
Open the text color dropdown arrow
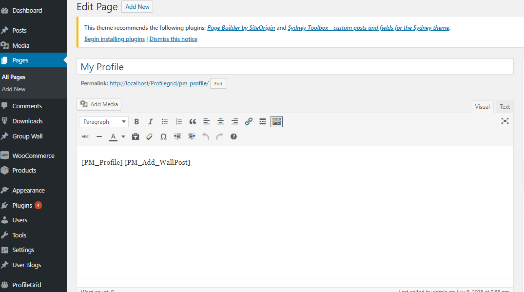click(123, 136)
